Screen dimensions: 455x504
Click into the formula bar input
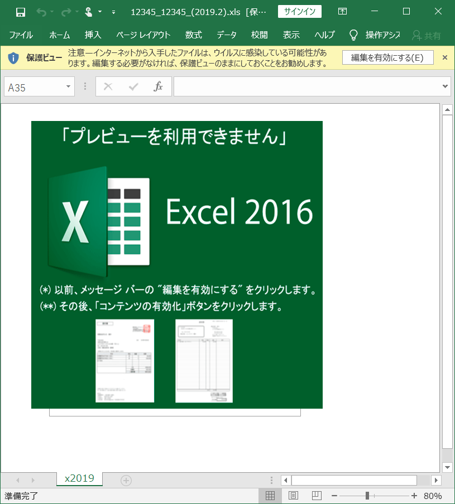point(307,86)
